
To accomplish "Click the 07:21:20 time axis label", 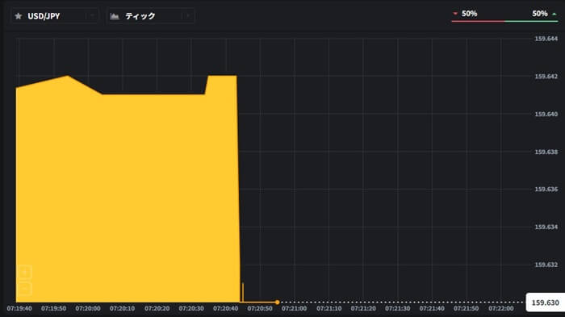I will click(x=363, y=309).
